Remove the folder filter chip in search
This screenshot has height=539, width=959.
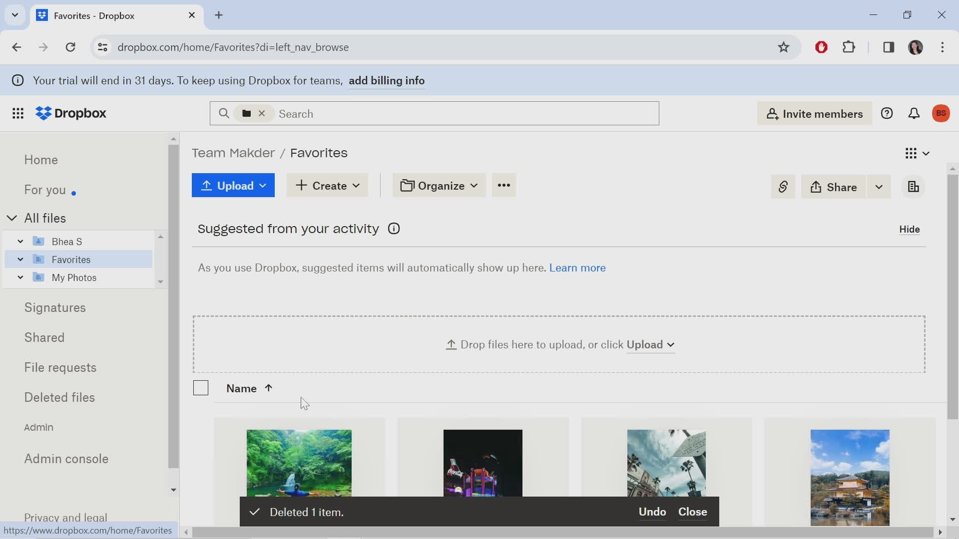(262, 114)
